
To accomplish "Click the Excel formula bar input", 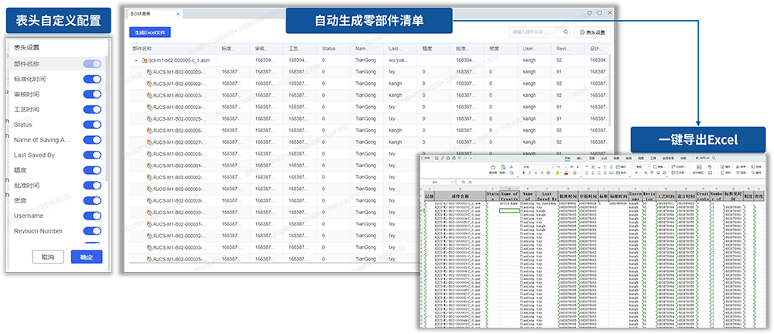I will tap(619, 182).
